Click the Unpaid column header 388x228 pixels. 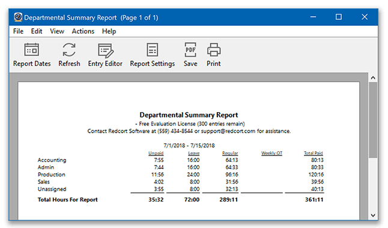tap(156, 153)
